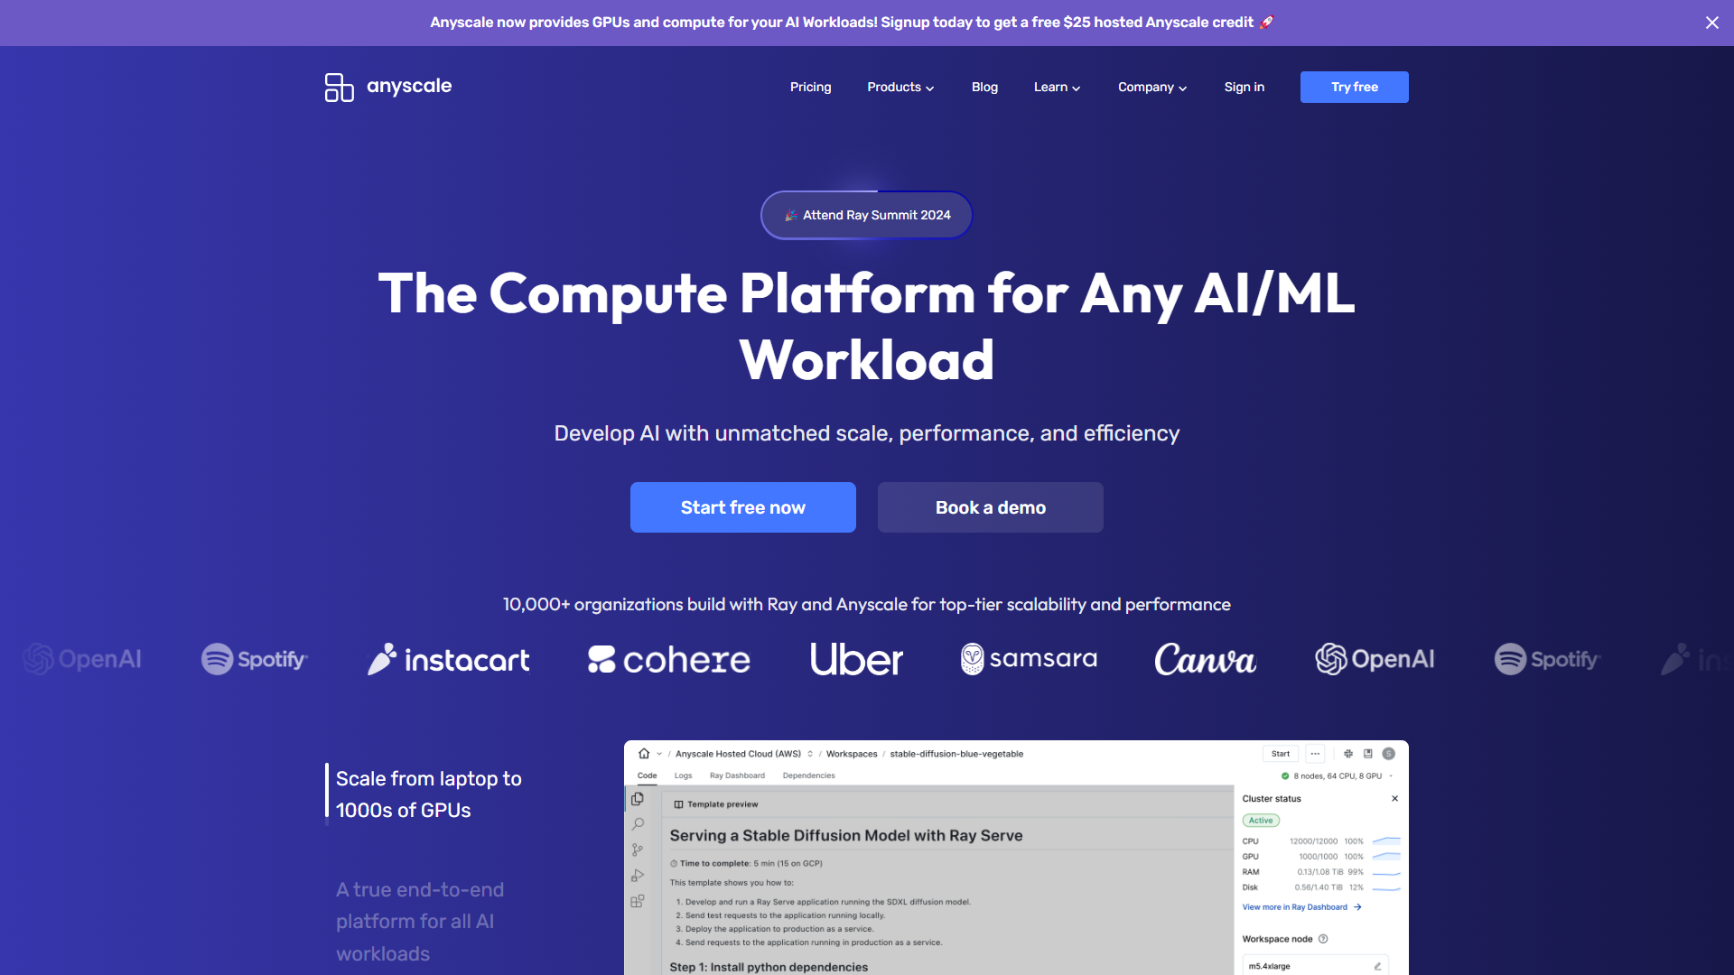Screen dimensions: 1734x975
Task: Expand the Company dropdown
Action: click(1151, 87)
